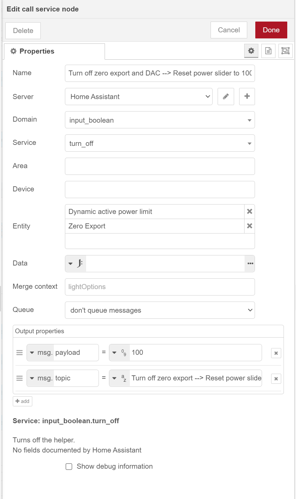Viewport: 296px width, 499px height.
Task: Remove the Dynamic active power limit entity
Action: 250,212
